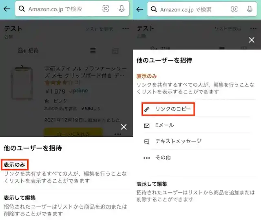Tap the back arrow in the right screen
This screenshot has height=220, width=261.
click(x=139, y=9)
